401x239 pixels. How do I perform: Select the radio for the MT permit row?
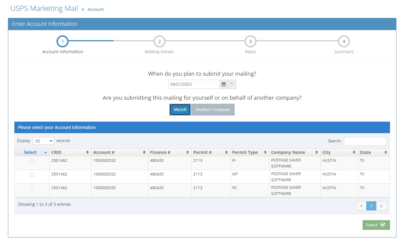point(32,175)
